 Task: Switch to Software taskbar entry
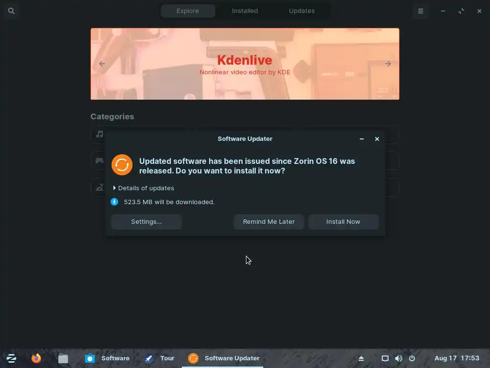(x=108, y=358)
